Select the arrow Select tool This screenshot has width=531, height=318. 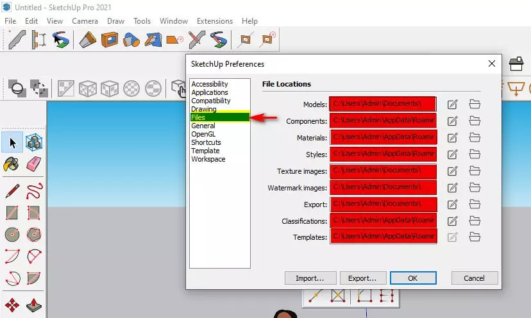(12, 142)
